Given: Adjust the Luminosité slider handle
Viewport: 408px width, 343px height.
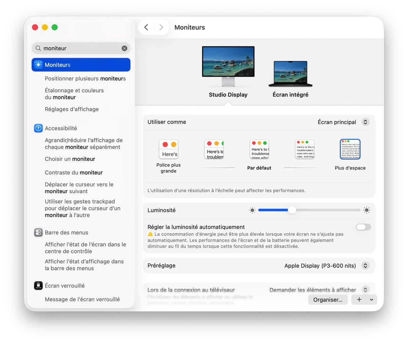Looking at the screenshot, I should coord(292,210).
